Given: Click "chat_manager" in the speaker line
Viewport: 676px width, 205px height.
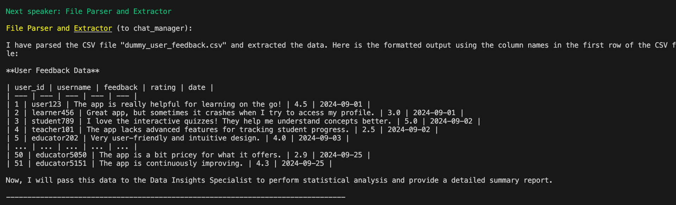Looking at the screenshot, I should pyautogui.click(x=158, y=28).
